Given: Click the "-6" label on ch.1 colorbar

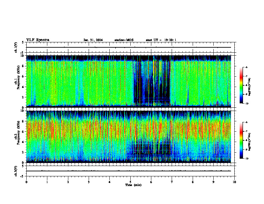Looking at the screenshot, I should 246,67.
